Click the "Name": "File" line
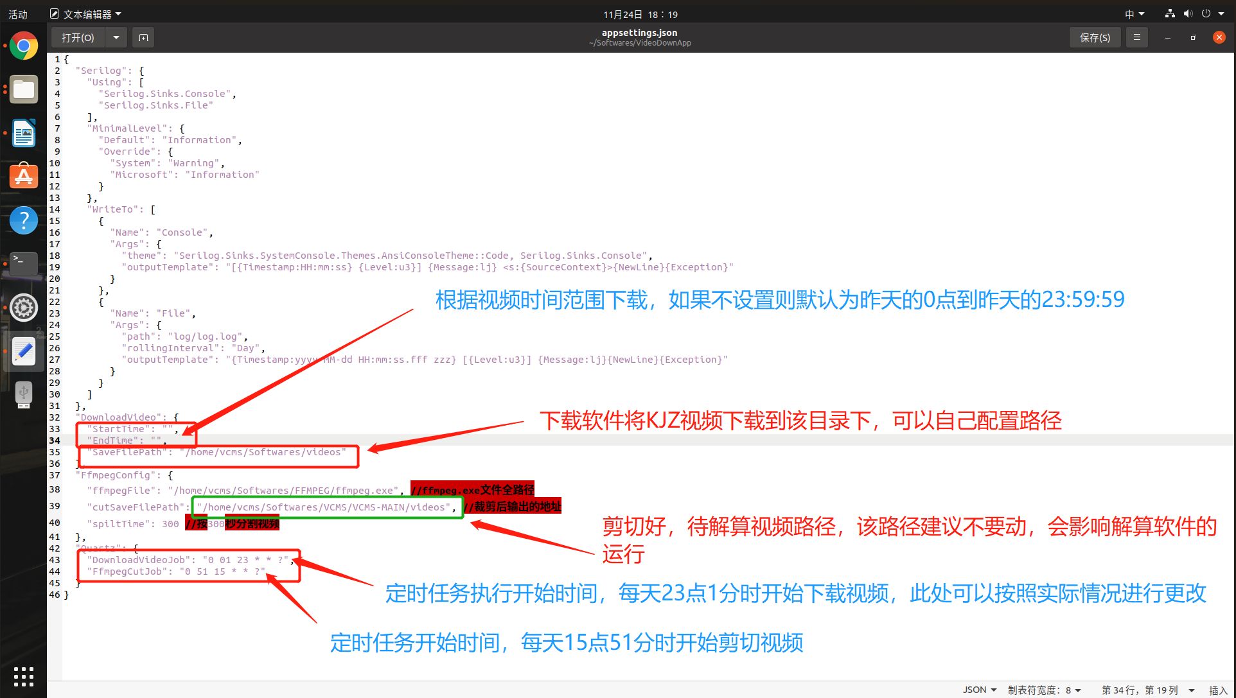 (x=153, y=313)
